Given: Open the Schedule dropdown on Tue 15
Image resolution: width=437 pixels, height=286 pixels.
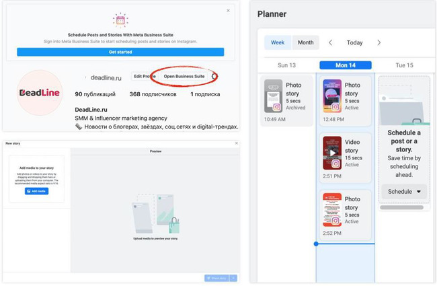Looking at the screenshot, I should [x=404, y=192].
